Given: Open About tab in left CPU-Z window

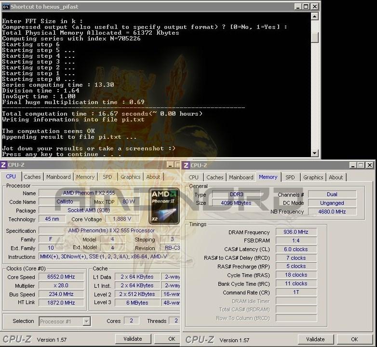Looking at the screenshot, I should 153,177.
